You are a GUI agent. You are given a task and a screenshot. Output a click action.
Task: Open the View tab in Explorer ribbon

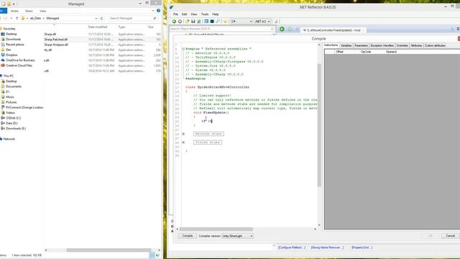coord(42,11)
